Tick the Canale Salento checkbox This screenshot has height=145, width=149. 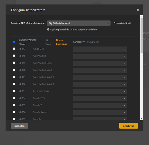(14, 112)
